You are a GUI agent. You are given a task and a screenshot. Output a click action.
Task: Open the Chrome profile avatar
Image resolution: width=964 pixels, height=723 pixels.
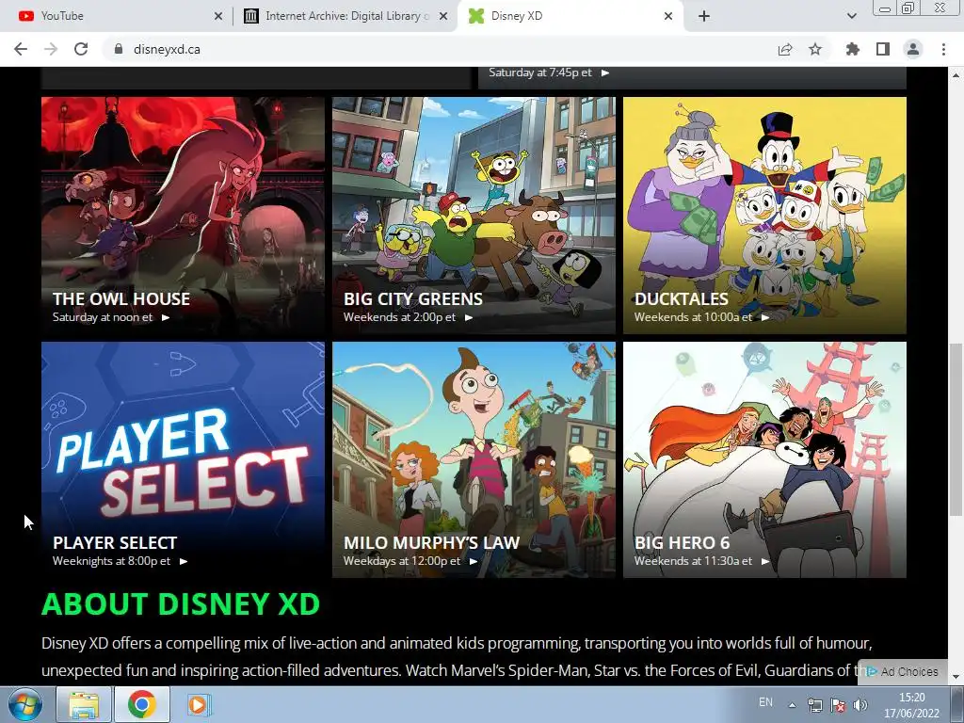(x=913, y=49)
